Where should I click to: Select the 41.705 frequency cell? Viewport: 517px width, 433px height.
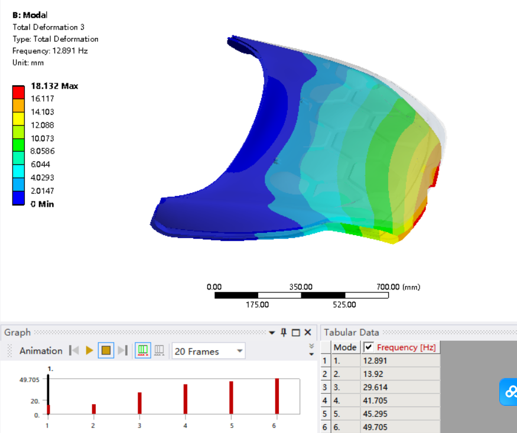pos(400,401)
